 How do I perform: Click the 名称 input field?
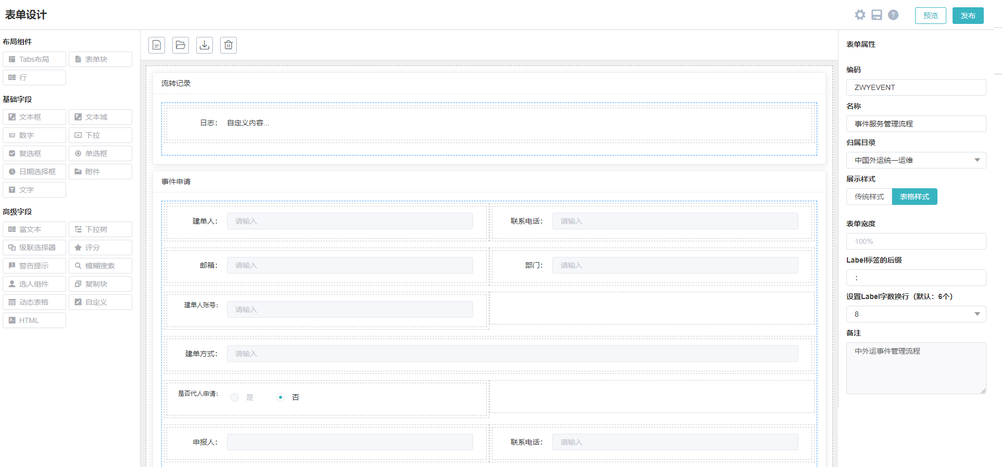point(916,124)
